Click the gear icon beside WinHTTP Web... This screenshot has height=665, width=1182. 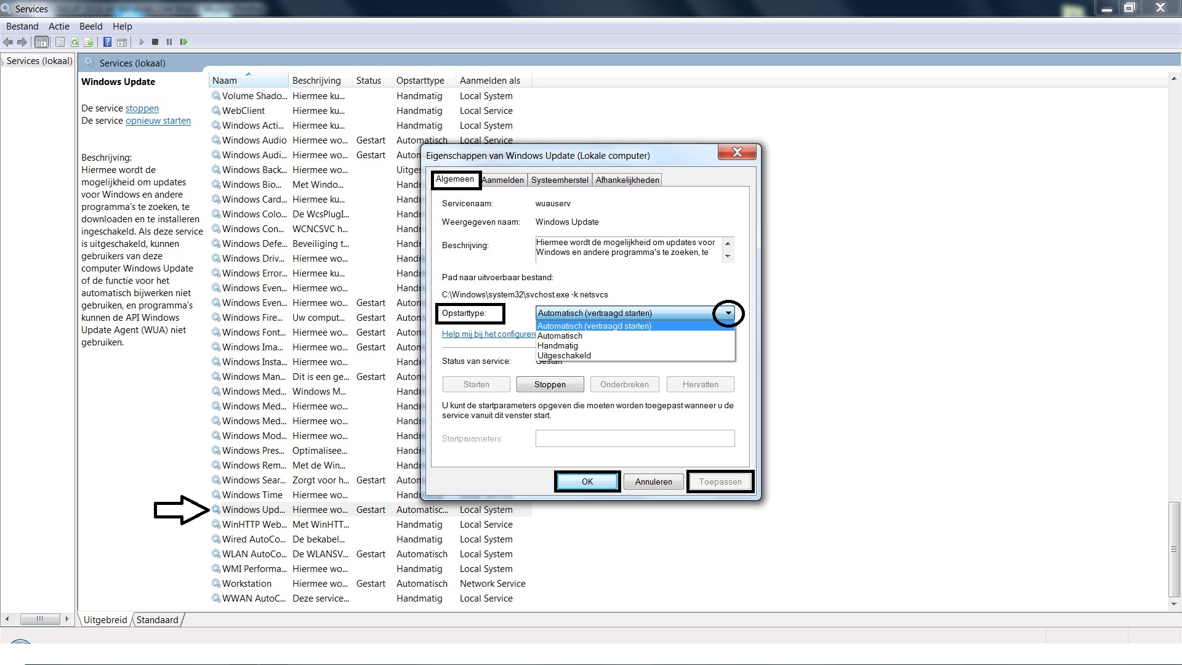coord(216,525)
